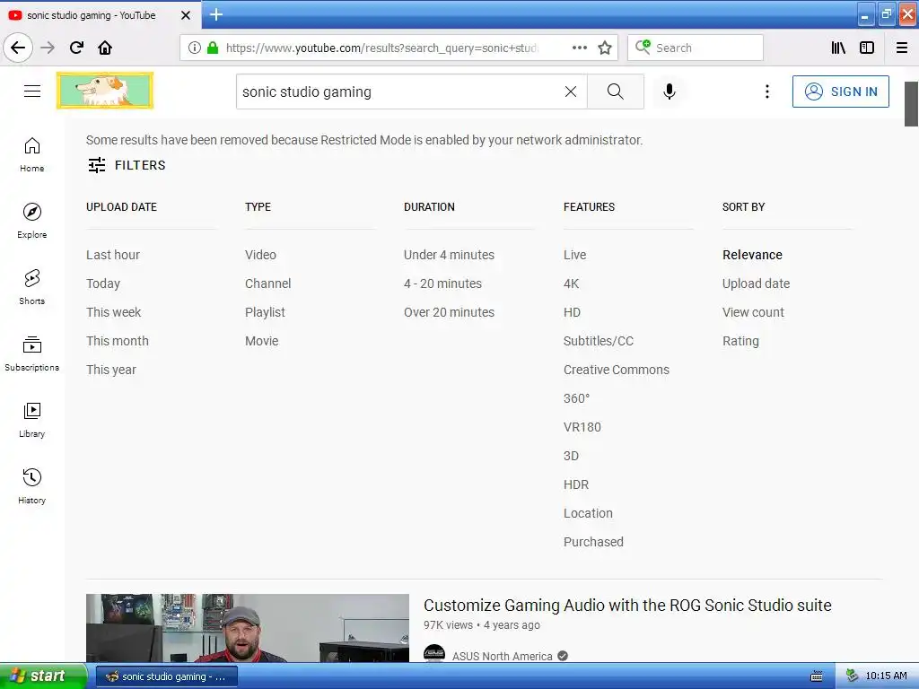Click the YouTube doodle logo
The height and width of the screenshot is (689, 919).
pos(105,91)
